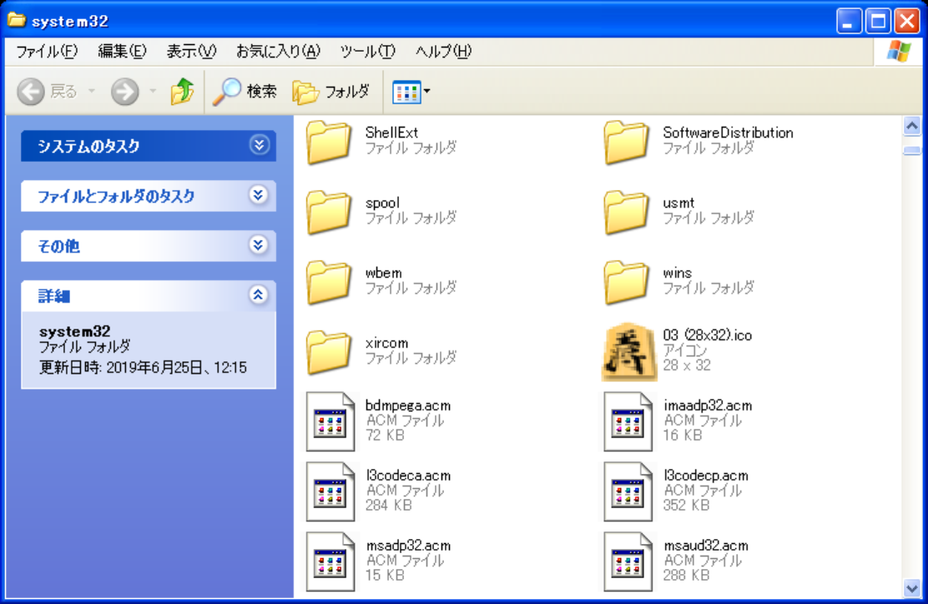Image resolution: width=928 pixels, height=604 pixels.
Task: Select the msadp32.acm file icon
Action: (x=330, y=562)
